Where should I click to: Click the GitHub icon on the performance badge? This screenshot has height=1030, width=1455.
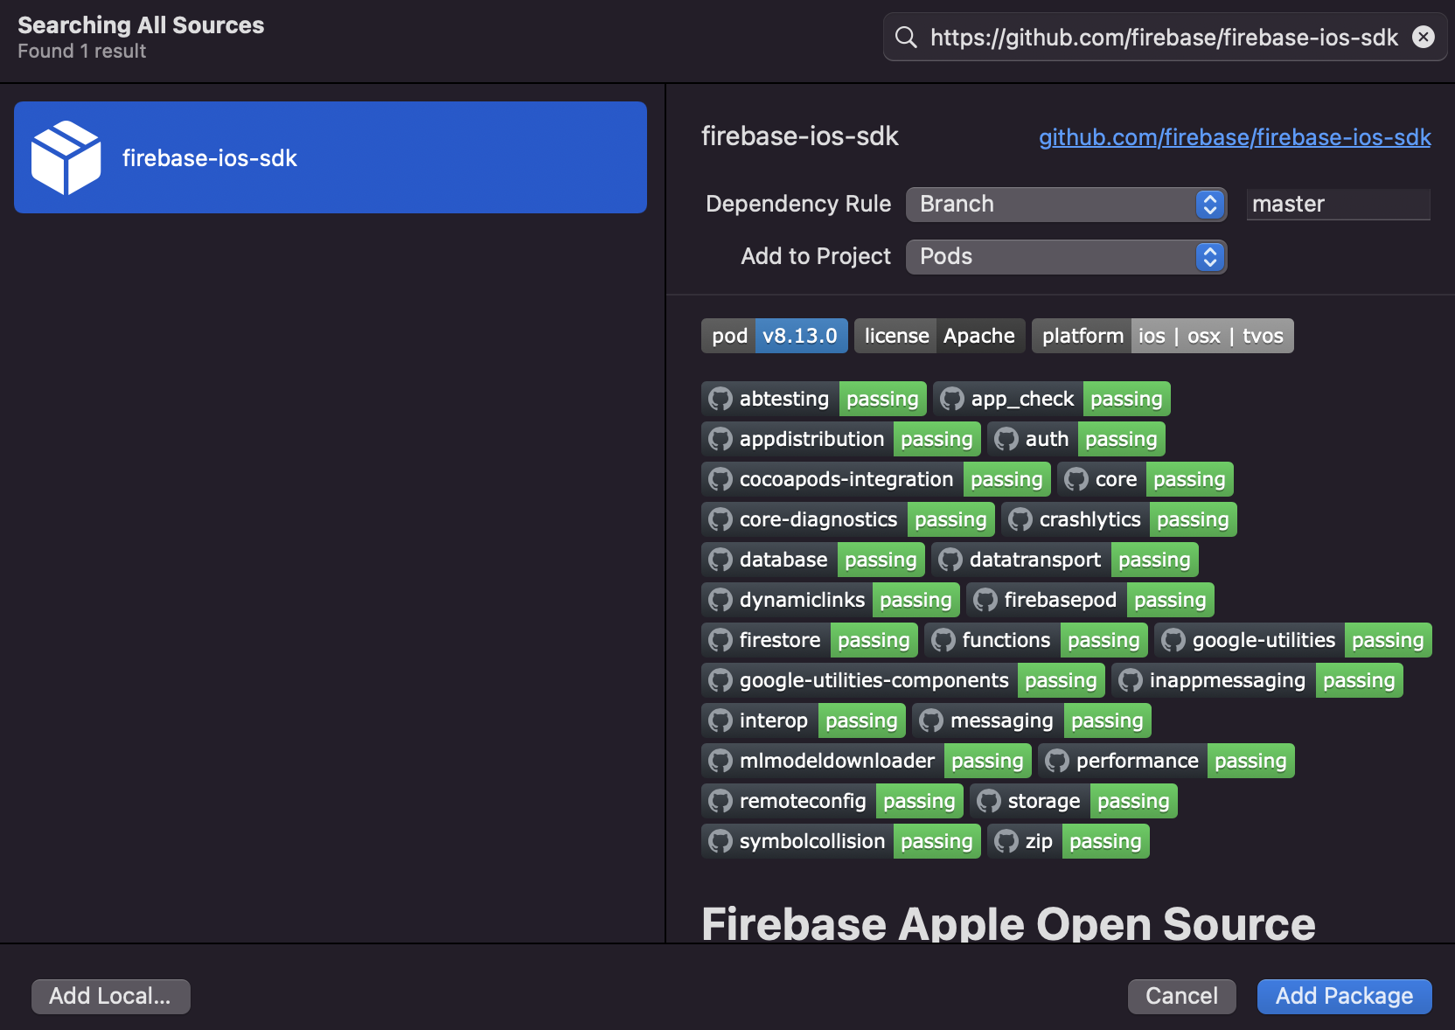[1057, 761]
